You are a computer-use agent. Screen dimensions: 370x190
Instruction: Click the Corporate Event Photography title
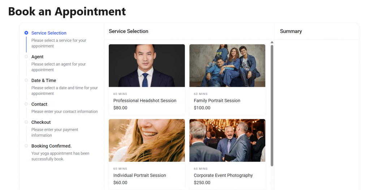223,175
